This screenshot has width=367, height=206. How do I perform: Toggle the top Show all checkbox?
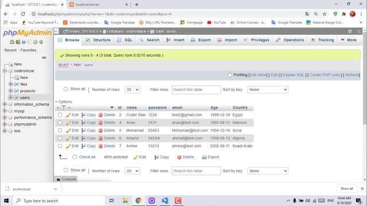point(65,89)
